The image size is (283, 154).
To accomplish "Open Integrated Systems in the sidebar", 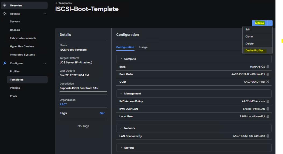I will (22, 55).
